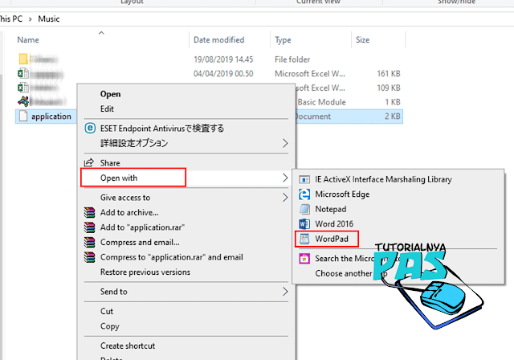Sort by the Name column header
This screenshot has height=360, width=514.
tap(28, 40)
